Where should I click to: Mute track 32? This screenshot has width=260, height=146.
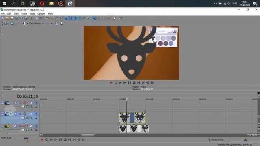coord(31,103)
